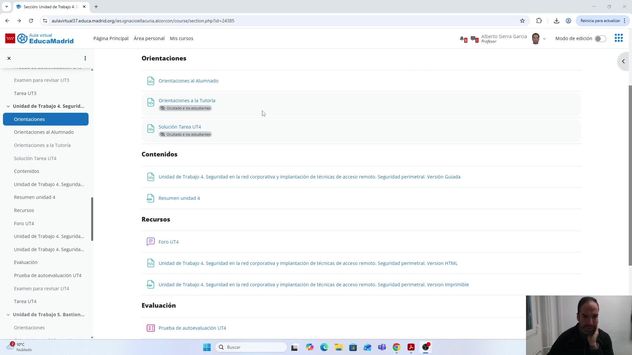Close the course index sidebar

click(x=9, y=58)
